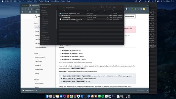Open the Navigate menu
Viewport: 176px width, 99px height.
(x=29, y=1)
